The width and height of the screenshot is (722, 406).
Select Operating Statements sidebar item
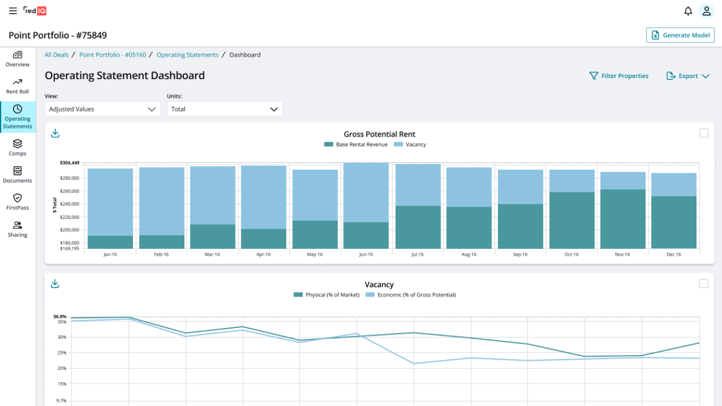point(18,117)
